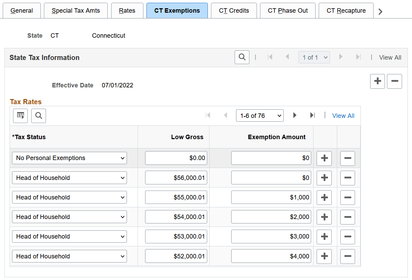
Task: Jump to last rows of Tax Rates grid
Action: 312,115
